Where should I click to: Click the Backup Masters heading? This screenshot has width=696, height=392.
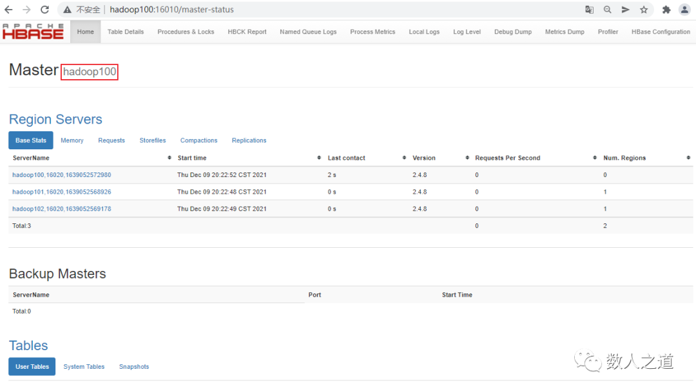pyautogui.click(x=57, y=274)
